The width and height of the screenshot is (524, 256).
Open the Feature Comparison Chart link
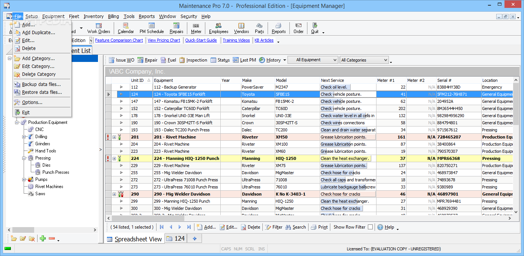[x=119, y=40]
